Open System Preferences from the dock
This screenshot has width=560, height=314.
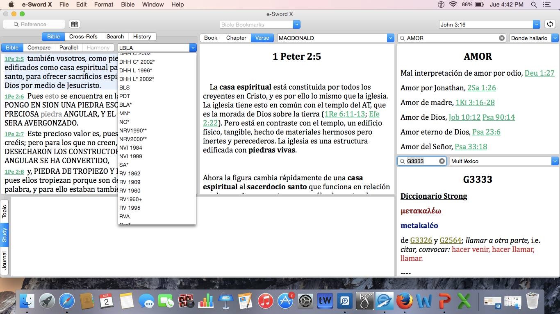pos(305,302)
